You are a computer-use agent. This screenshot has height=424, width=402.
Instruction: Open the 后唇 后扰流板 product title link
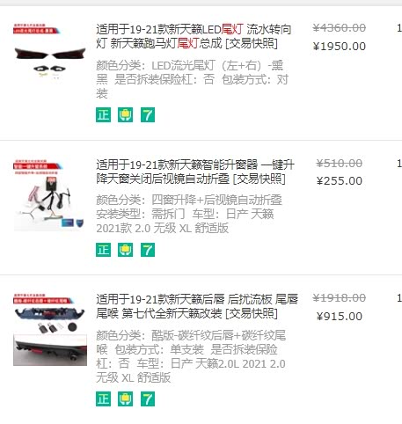[x=197, y=306]
